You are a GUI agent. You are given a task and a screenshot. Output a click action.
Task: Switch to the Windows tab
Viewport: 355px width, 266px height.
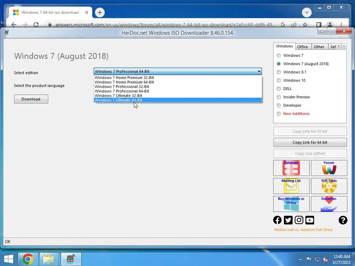(x=284, y=46)
